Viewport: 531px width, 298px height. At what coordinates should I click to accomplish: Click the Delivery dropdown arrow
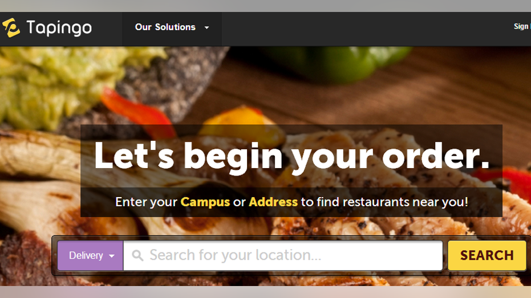point(112,256)
